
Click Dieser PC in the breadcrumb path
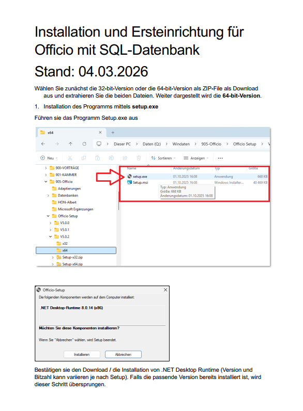pos(122,144)
